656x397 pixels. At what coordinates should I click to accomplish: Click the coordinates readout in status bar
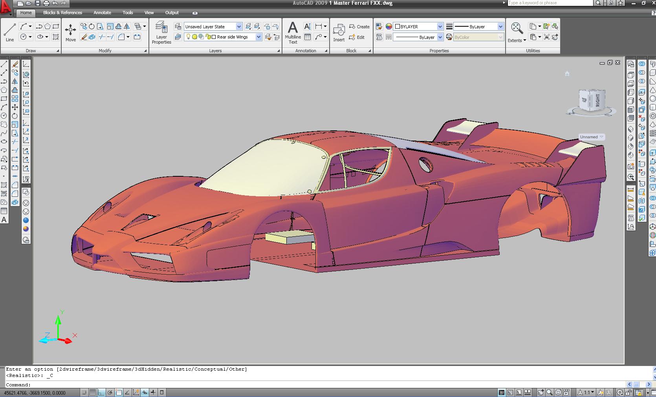click(35, 393)
